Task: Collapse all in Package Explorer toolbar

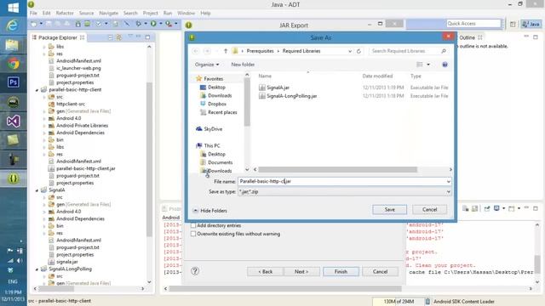Action: click(110, 37)
